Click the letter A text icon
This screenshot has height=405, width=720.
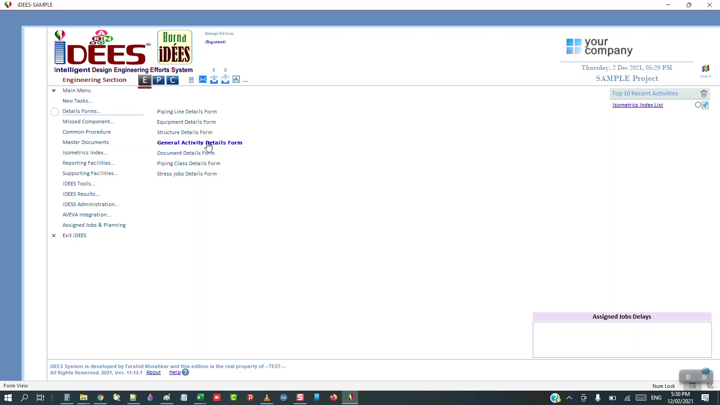[x=236, y=80]
